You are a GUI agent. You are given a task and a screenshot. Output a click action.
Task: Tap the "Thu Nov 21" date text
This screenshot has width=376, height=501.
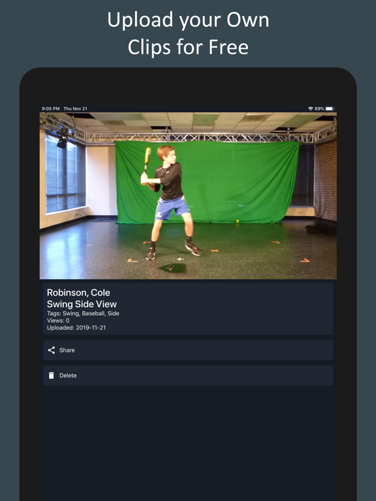coord(76,109)
